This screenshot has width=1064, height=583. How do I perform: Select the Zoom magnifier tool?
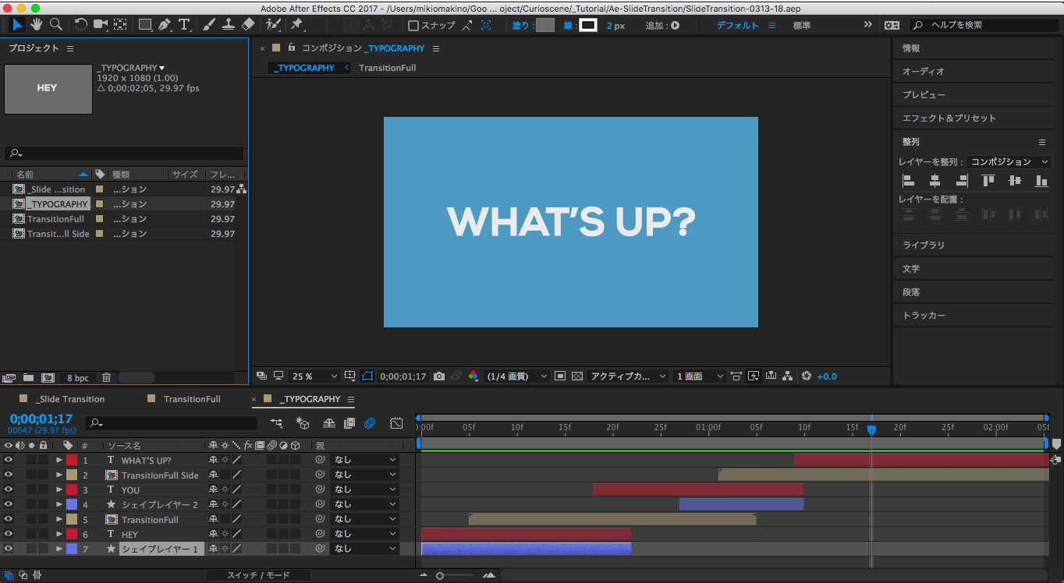tap(56, 25)
